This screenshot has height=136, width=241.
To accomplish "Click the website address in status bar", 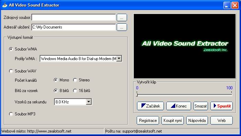I will coord(49,131).
